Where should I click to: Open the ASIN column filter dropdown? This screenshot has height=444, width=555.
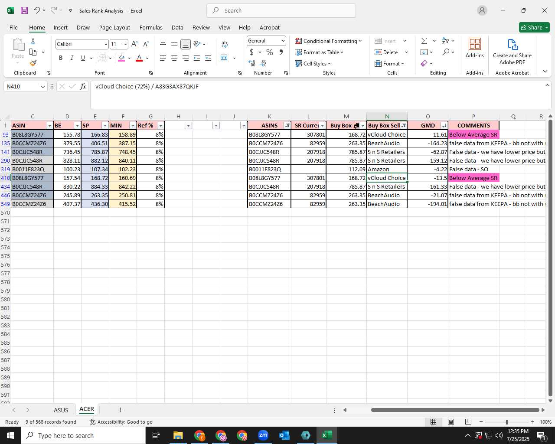(49, 125)
